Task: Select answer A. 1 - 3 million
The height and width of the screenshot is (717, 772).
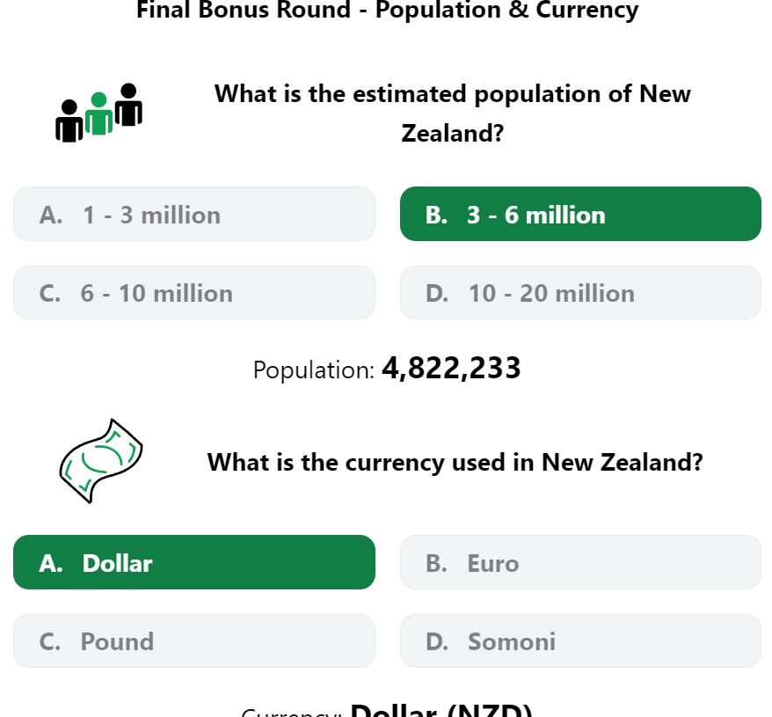Action: [194, 214]
